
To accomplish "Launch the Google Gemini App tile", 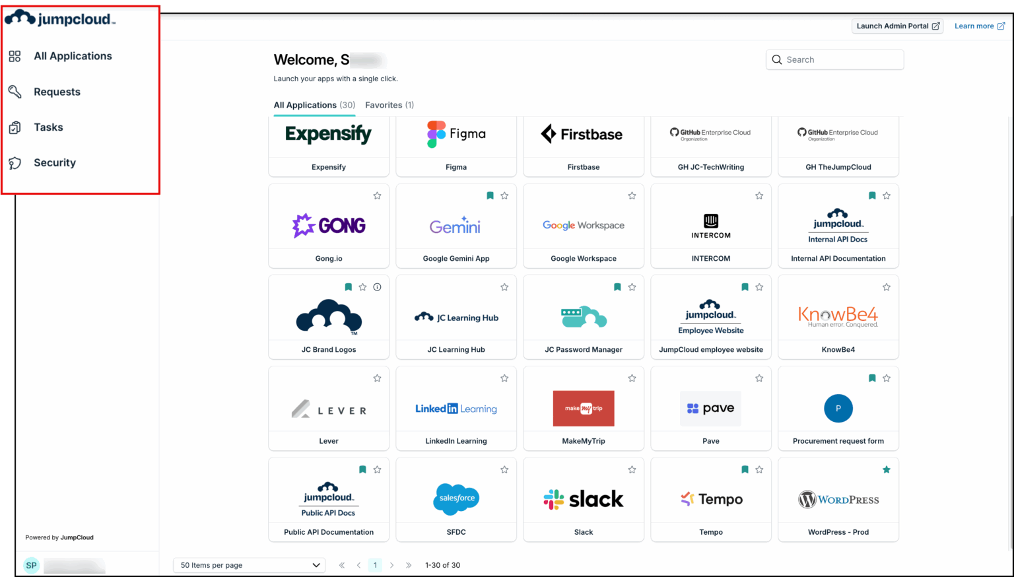I will point(456,226).
